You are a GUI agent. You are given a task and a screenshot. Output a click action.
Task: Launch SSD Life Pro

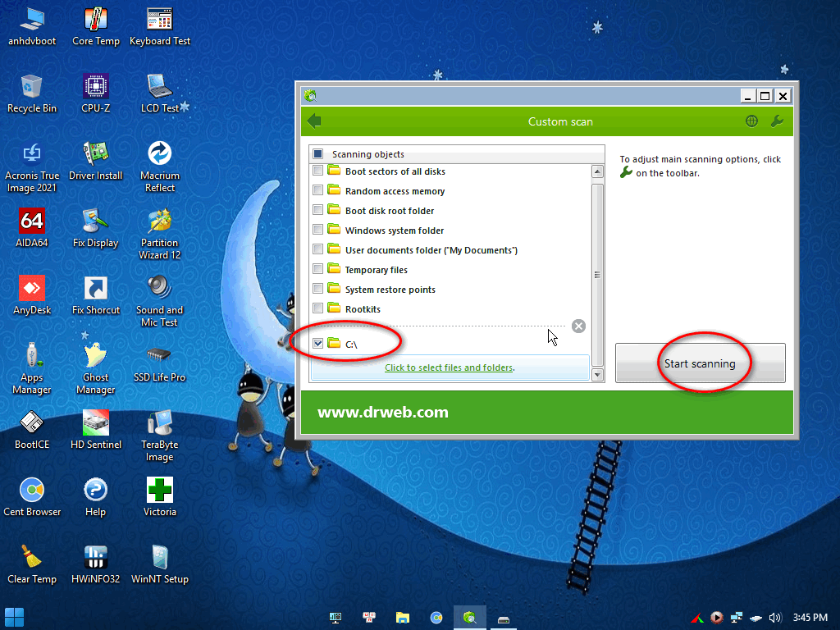(160, 363)
